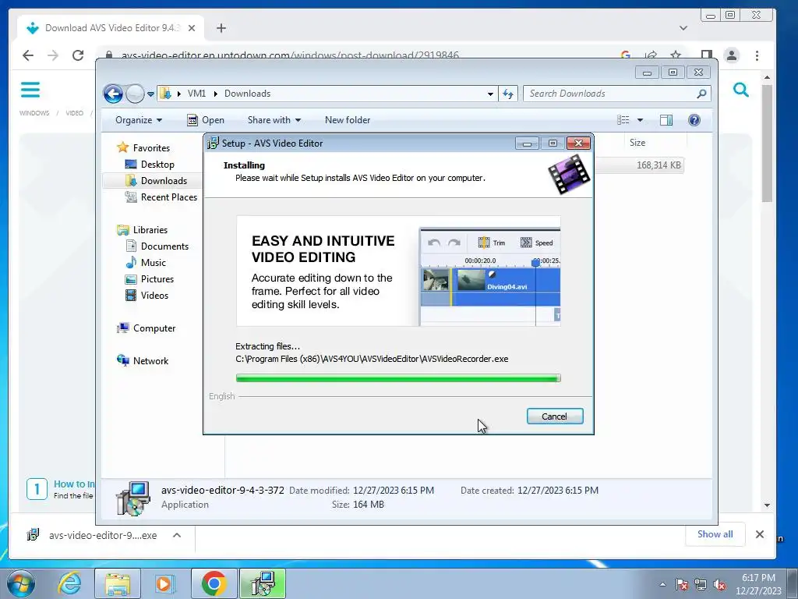Open the Explorer recent locations dropdown arrow
Image resolution: width=798 pixels, height=599 pixels.
coord(150,94)
